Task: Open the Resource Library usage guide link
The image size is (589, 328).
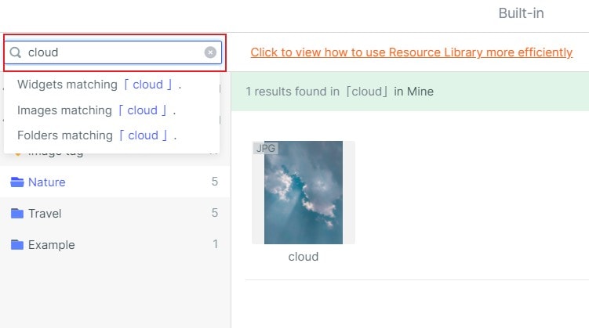Action: pyautogui.click(x=411, y=52)
